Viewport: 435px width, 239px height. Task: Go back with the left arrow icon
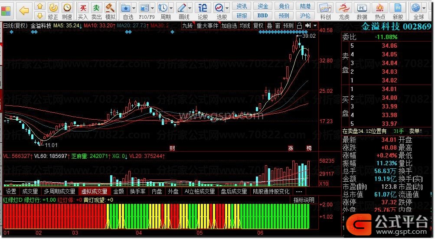pos(24,10)
